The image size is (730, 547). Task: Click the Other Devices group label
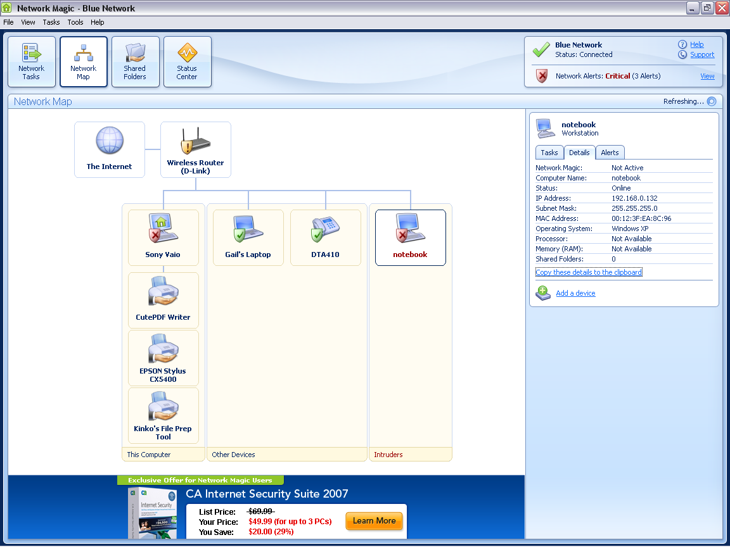[233, 455]
